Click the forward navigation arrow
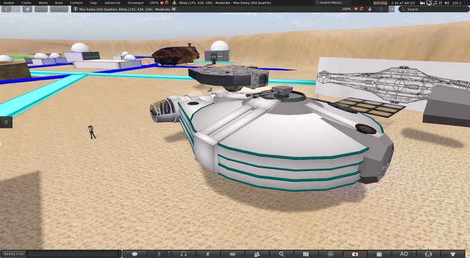This screenshot has height=258, width=470. [x=16, y=9]
